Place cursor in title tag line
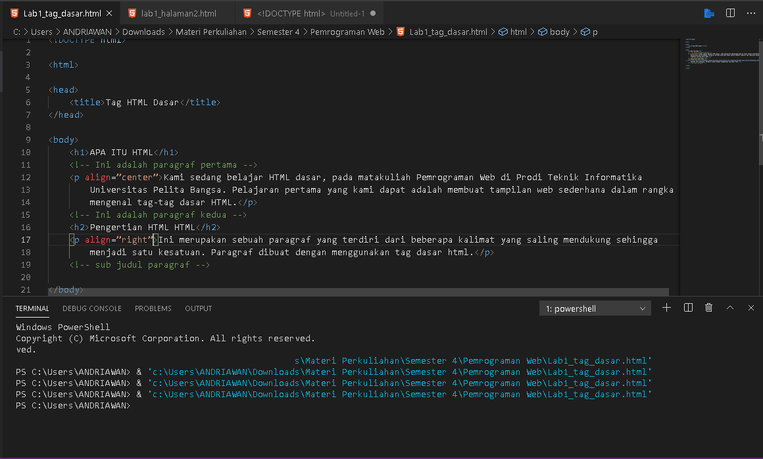The image size is (763, 459). (145, 102)
